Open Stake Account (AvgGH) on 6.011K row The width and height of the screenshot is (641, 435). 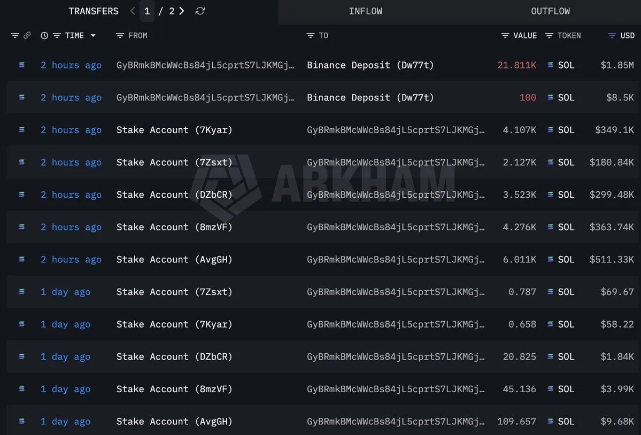click(x=175, y=259)
